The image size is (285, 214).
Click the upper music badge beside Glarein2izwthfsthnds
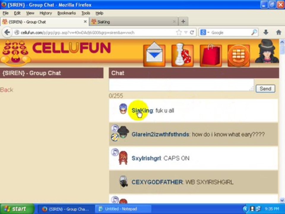pyautogui.click(x=115, y=128)
